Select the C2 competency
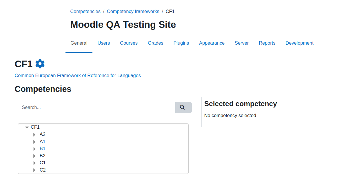The width and height of the screenshot is (357, 193). point(43,170)
